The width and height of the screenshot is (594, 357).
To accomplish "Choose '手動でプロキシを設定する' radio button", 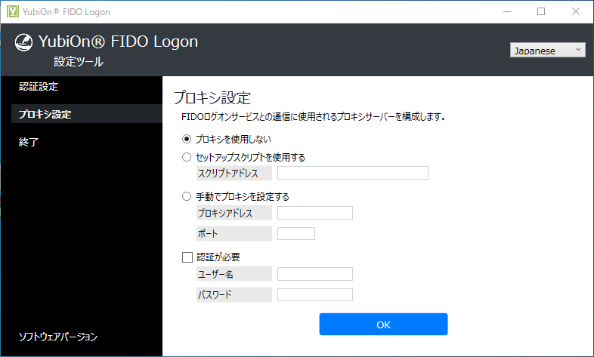I will pos(187,196).
